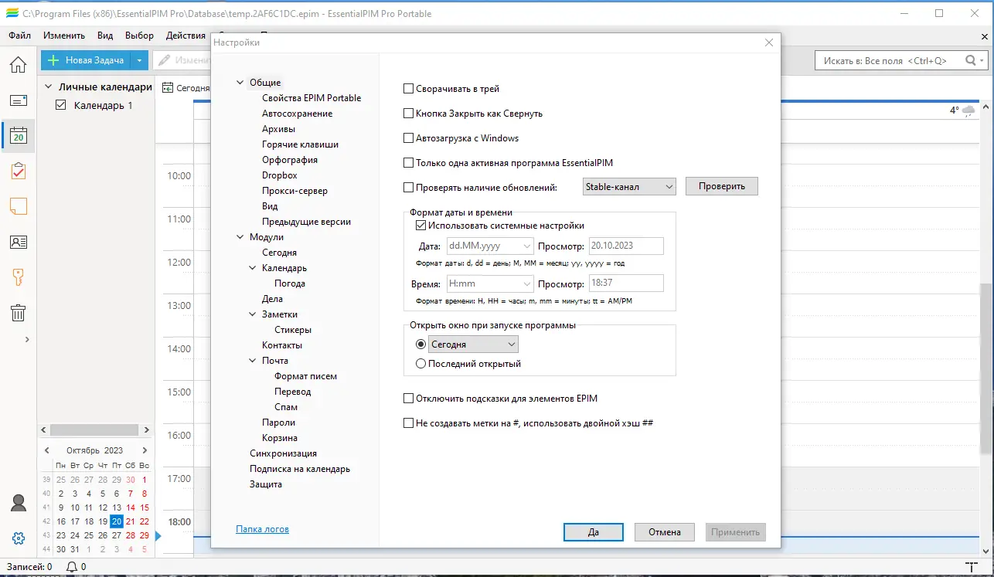
Task: Open the "Действия" menu
Action: click(x=186, y=36)
